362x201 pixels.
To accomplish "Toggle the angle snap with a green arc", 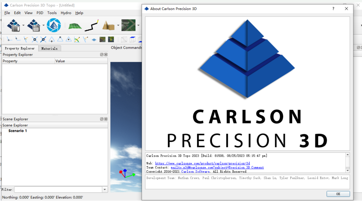I will click(x=77, y=39).
